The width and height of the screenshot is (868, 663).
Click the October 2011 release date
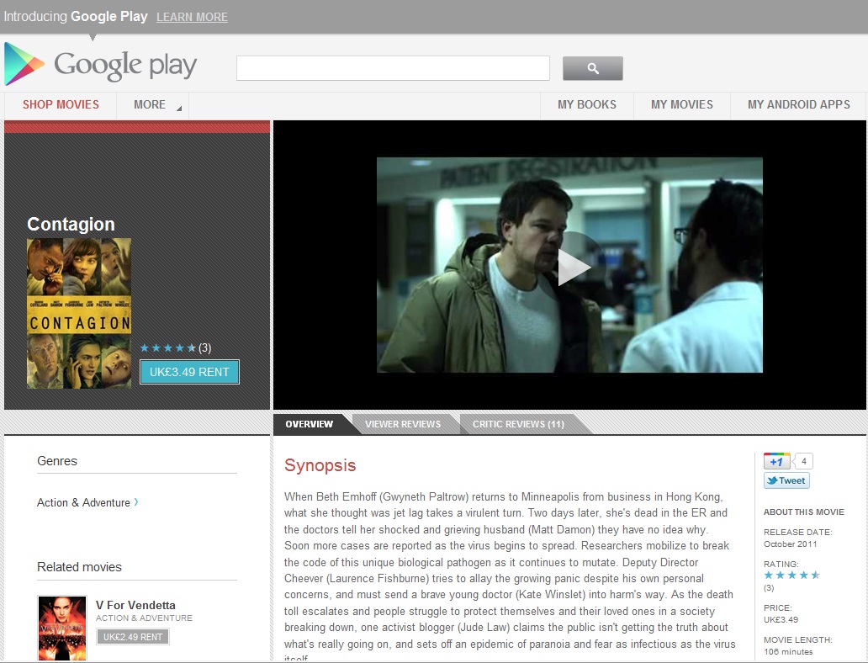790,544
